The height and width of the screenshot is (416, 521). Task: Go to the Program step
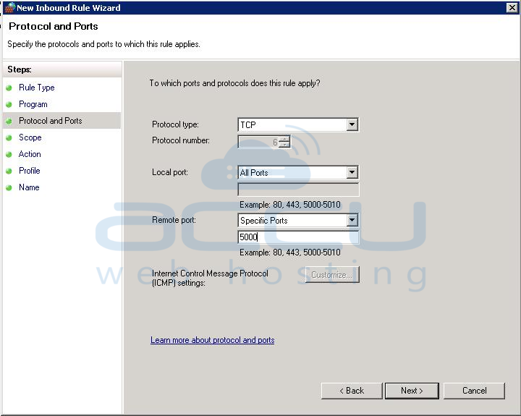tap(33, 104)
